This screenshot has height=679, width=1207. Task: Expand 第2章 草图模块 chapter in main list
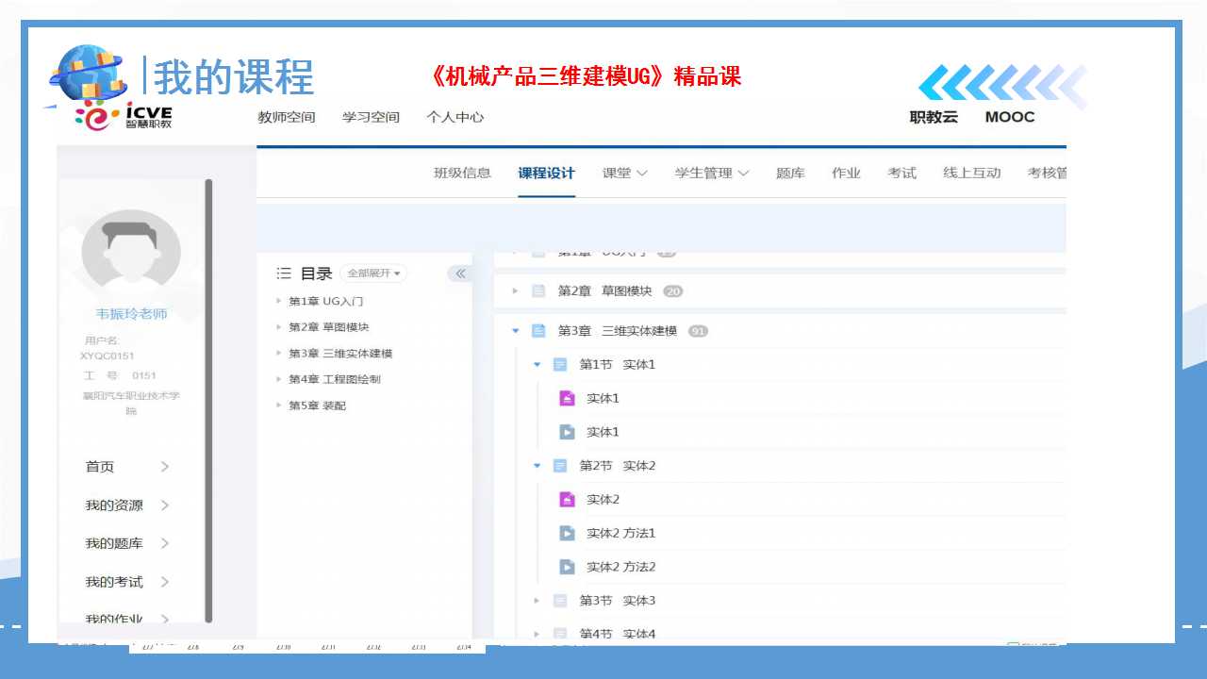pyautogui.click(x=515, y=290)
